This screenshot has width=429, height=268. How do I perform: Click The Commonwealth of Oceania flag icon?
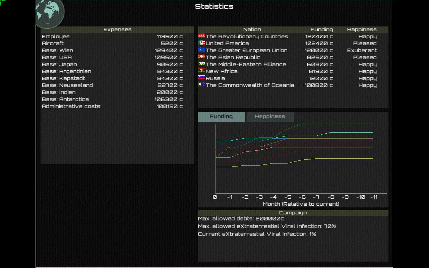[x=201, y=85]
